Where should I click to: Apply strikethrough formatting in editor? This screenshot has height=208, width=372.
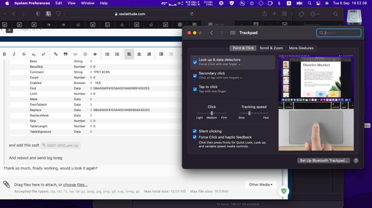(24, 54)
